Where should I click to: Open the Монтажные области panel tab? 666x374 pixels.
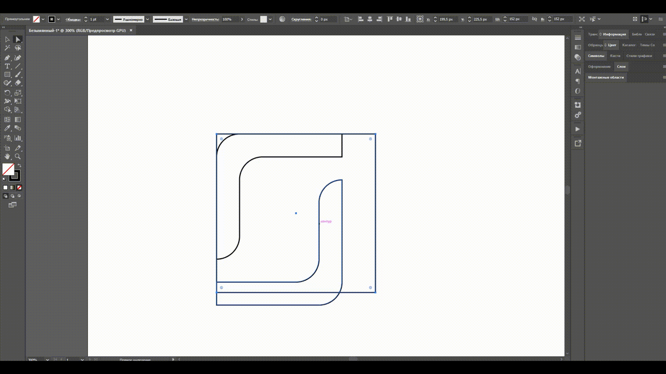point(606,78)
